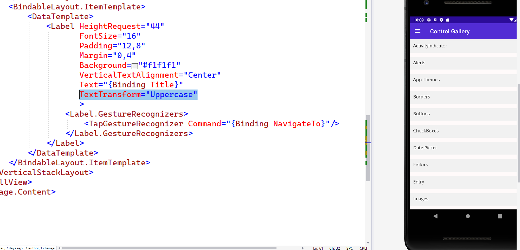Tap the Android Back navigation triangle
The height and width of the screenshot is (250, 520).
click(436, 217)
